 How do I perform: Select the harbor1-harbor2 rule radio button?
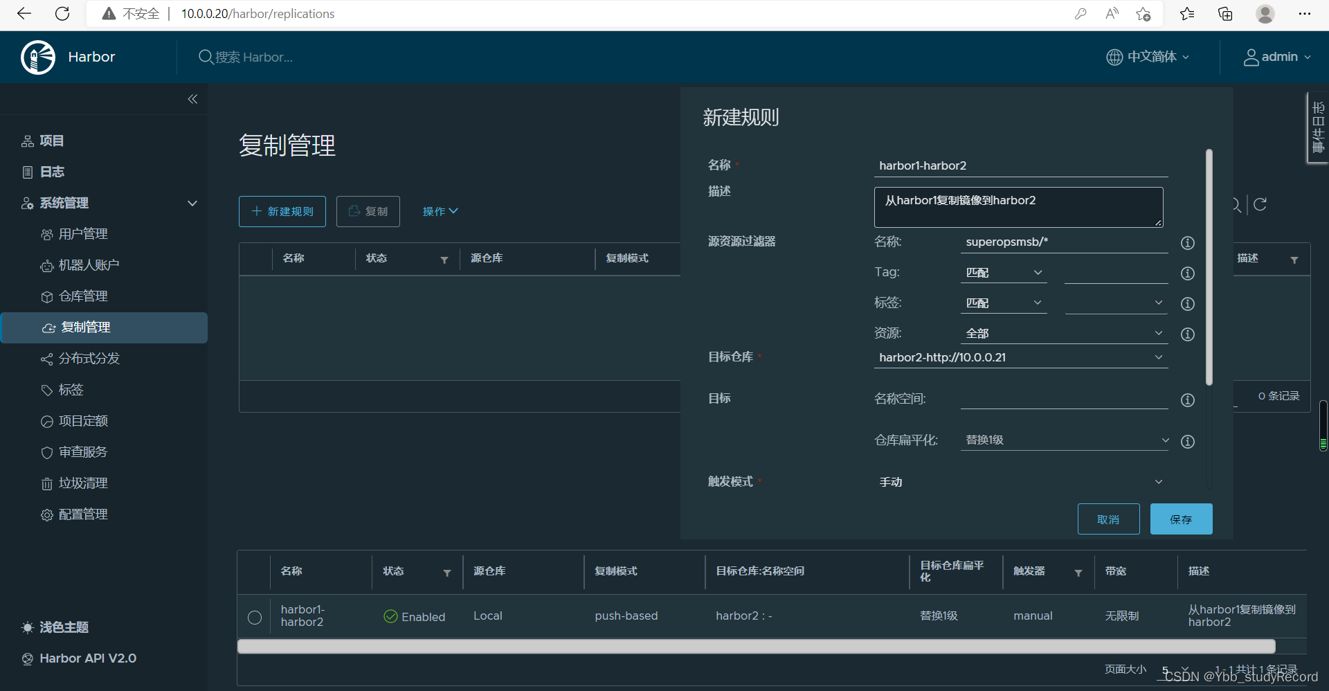click(255, 617)
